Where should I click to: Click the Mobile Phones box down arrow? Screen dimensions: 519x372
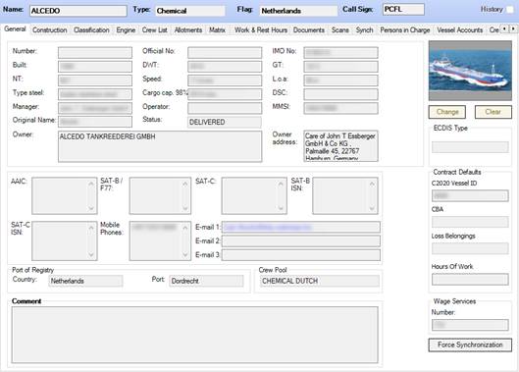(185, 255)
